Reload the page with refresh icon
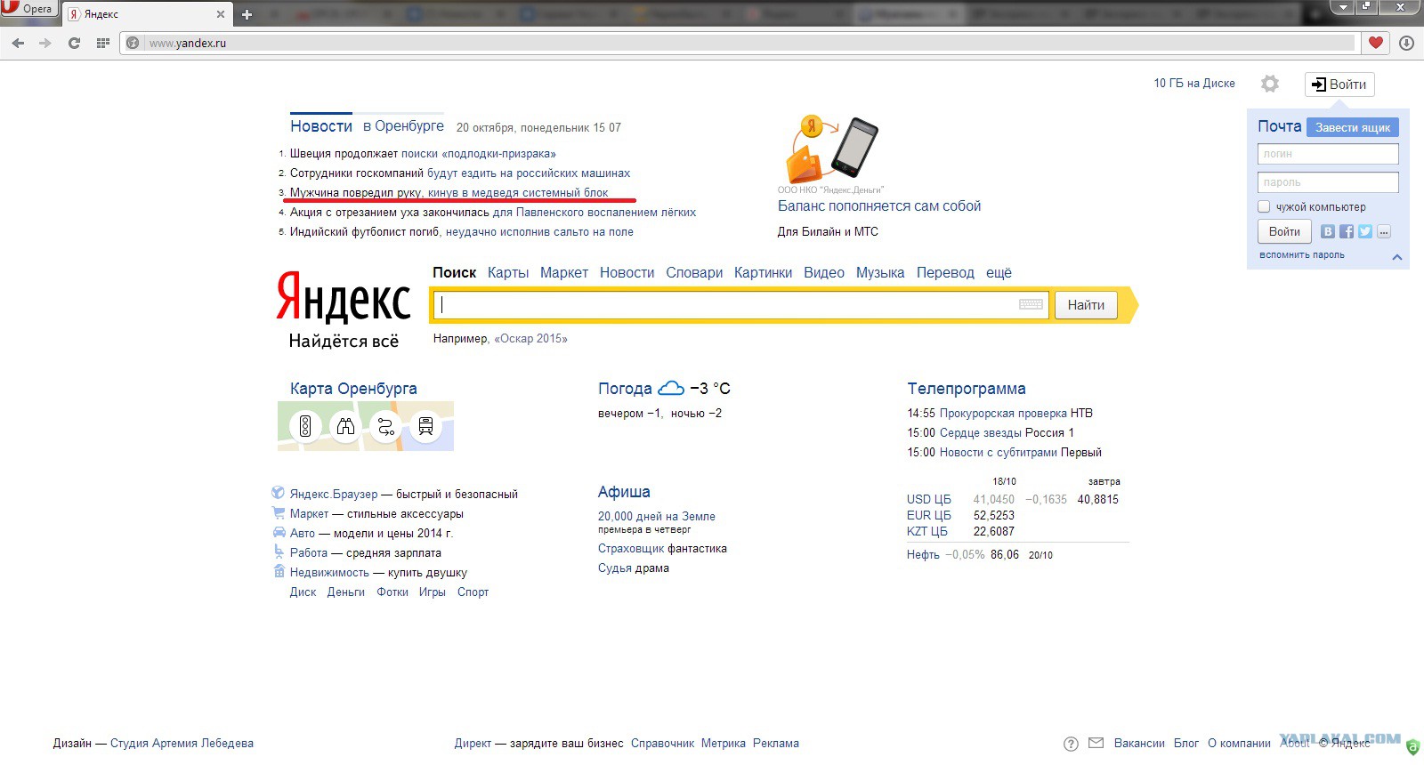The image size is (1424, 765). tap(74, 43)
